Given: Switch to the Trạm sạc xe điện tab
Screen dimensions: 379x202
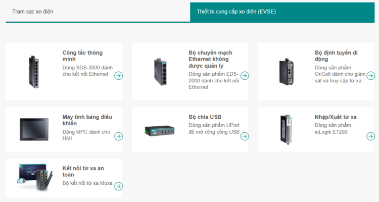Looking at the screenshot, I should (x=98, y=12).
